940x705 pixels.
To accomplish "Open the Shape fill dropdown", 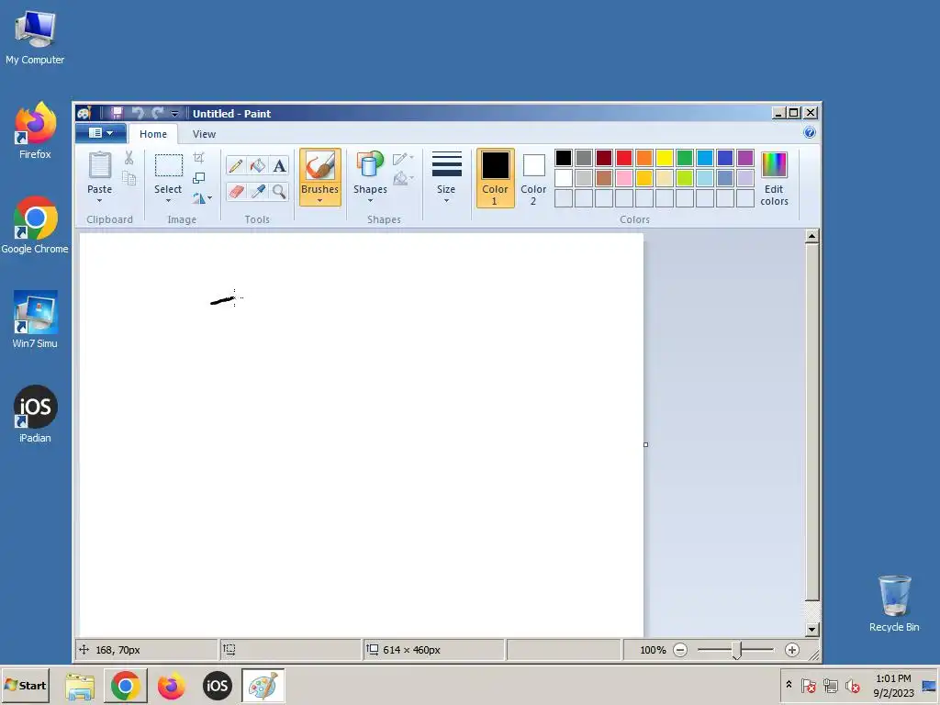I will (403, 179).
